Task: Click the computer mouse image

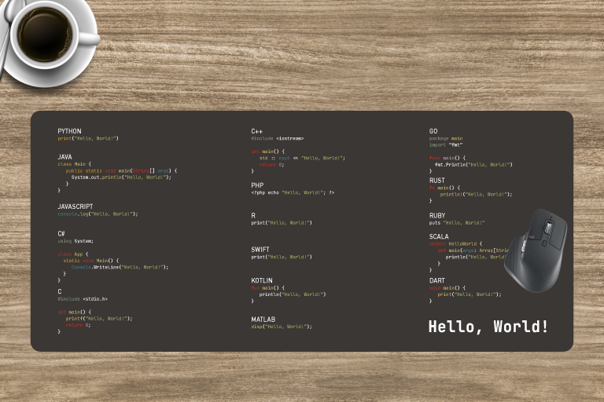Action: click(x=536, y=250)
